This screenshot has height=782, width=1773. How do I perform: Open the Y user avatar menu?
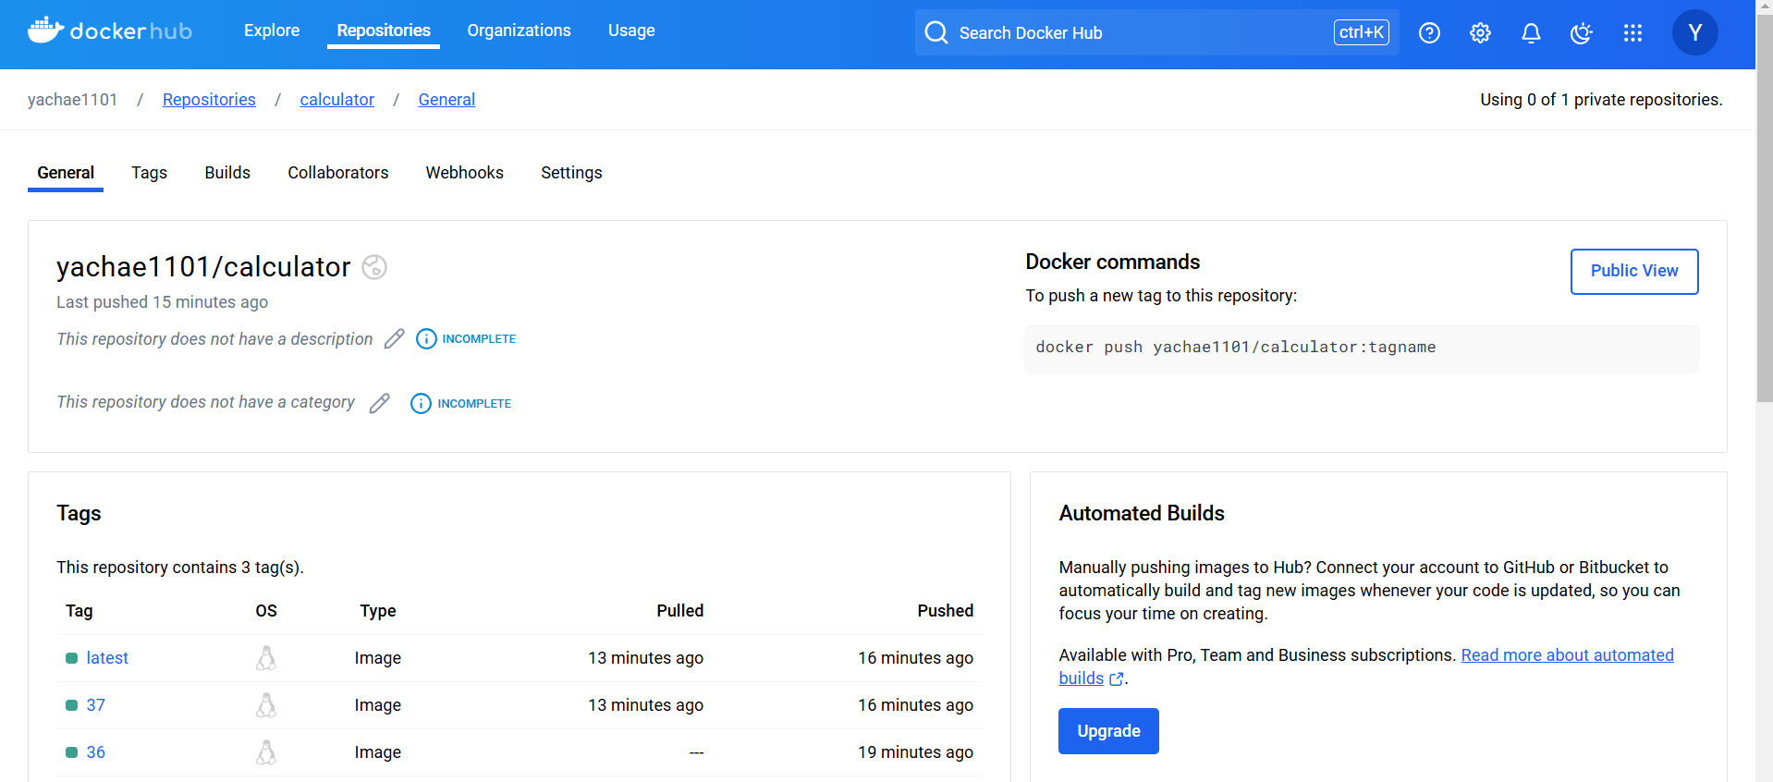pos(1694,32)
